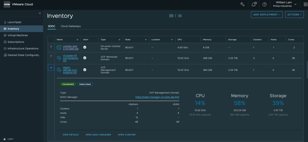
Task: Open the ACTIONS dropdown
Action: click(x=294, y=15)
